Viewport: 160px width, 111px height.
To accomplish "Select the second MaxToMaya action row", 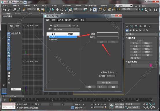I will (x=63, y=39).
